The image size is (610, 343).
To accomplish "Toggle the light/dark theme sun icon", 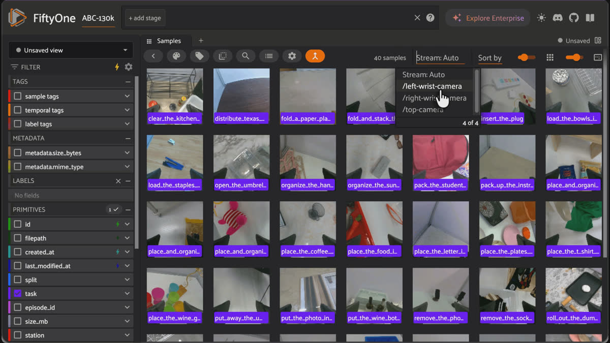I will pos(541,18).
